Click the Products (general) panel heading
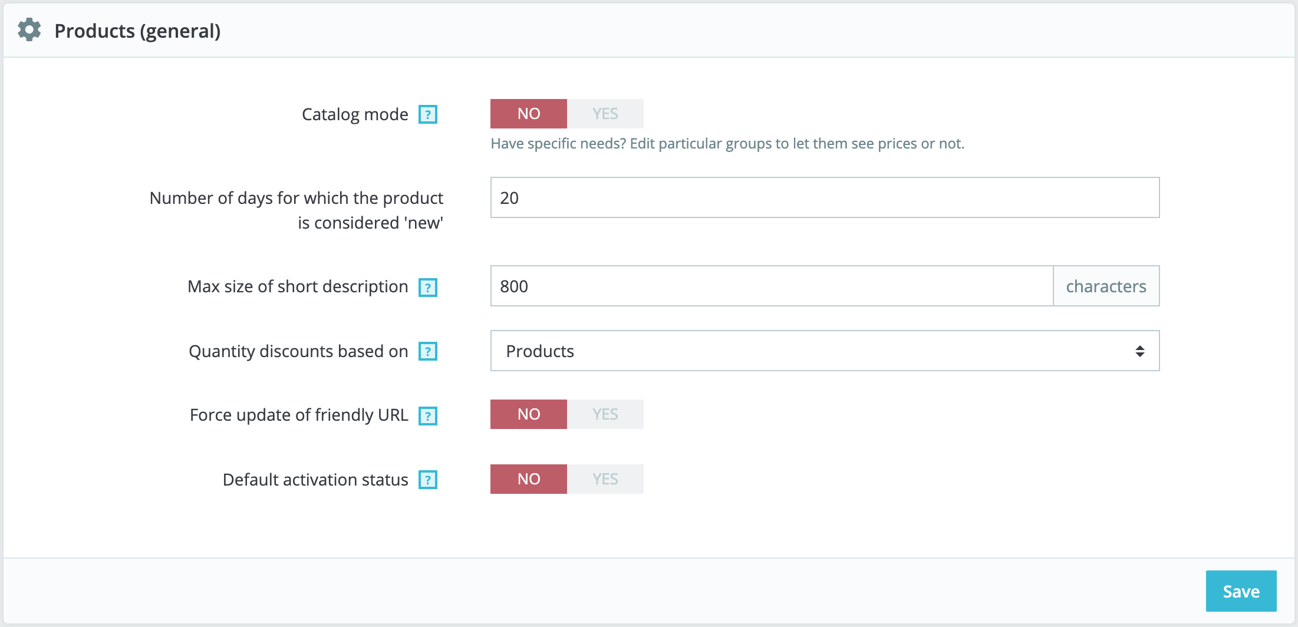This screenshot has height=627, width=1298. pos(137,31)
